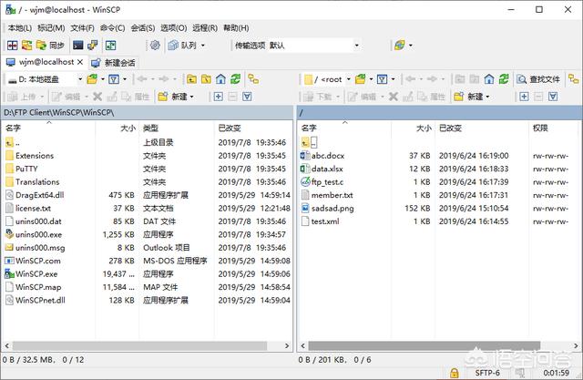Click the remote selection filter icon

point(553,97)
